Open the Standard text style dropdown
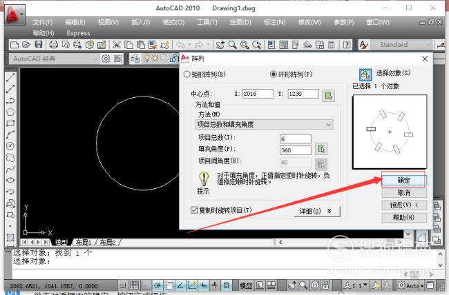 401,45
